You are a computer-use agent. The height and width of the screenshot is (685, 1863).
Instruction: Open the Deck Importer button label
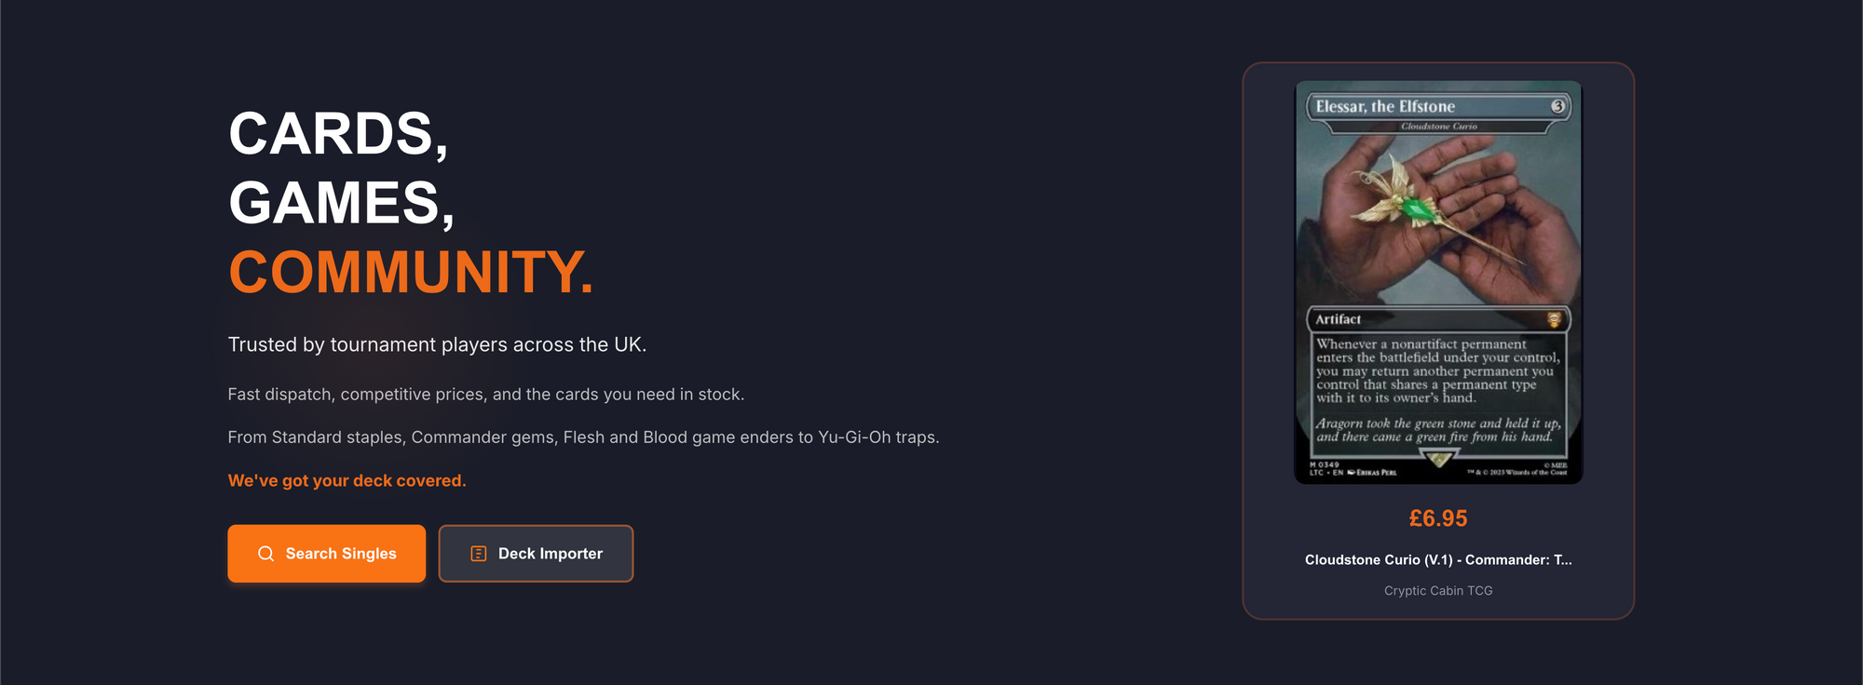click(x=551, y=554)
